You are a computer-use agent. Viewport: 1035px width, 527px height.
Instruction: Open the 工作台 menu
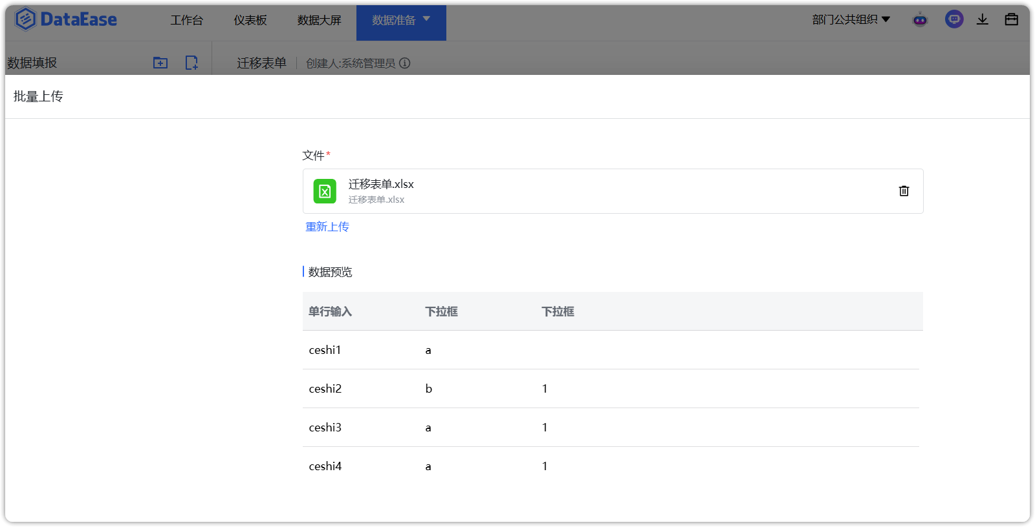186,20
